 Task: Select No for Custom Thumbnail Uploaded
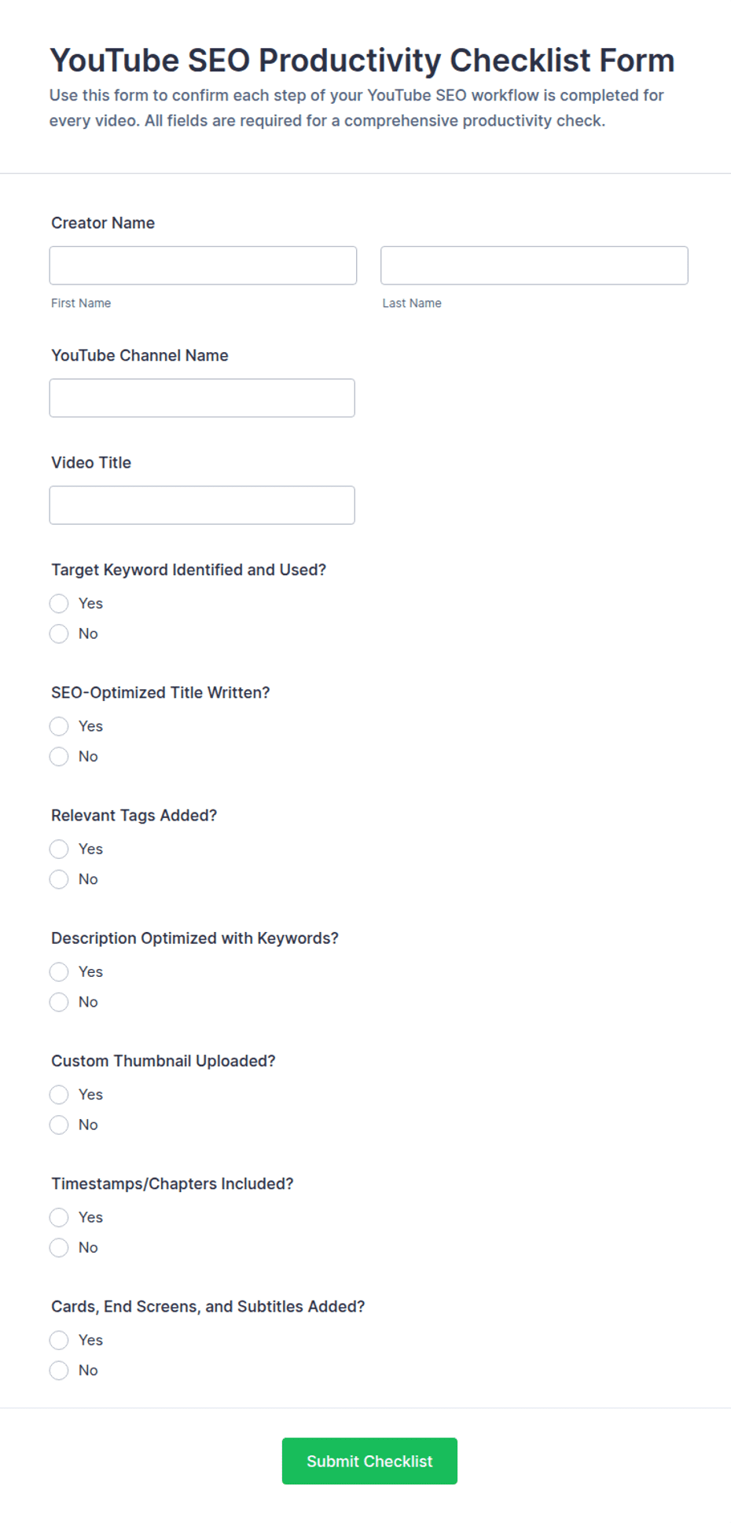(x=59, y=1124)
